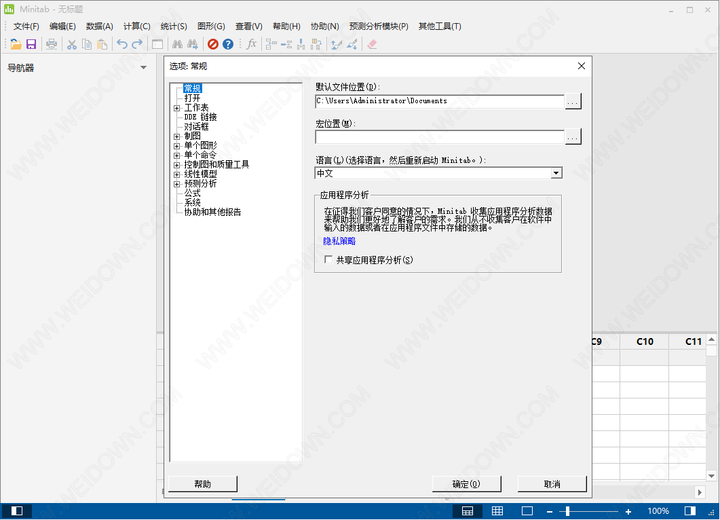Image resolution: width=720 pixels, height=520 pixels.
Task: Browse for macro location button
Action: 573,136
